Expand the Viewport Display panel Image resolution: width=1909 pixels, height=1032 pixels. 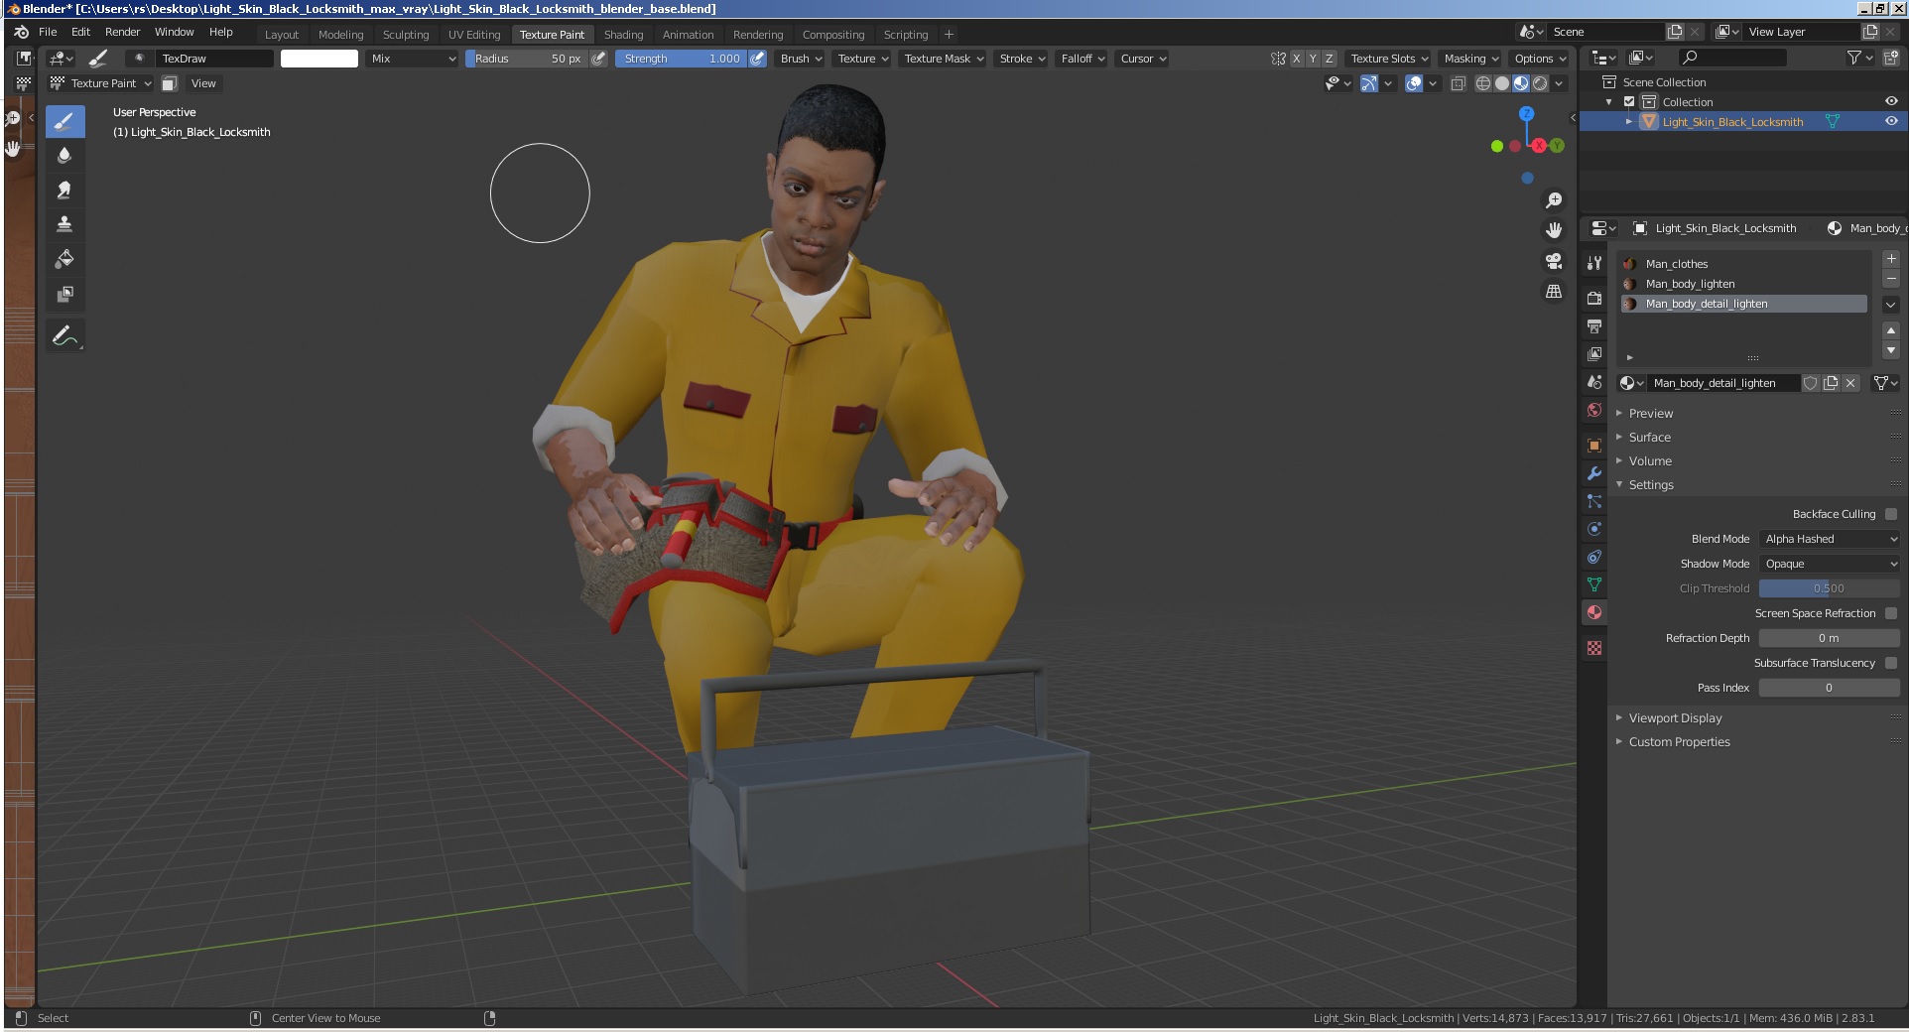[1675, 718]
